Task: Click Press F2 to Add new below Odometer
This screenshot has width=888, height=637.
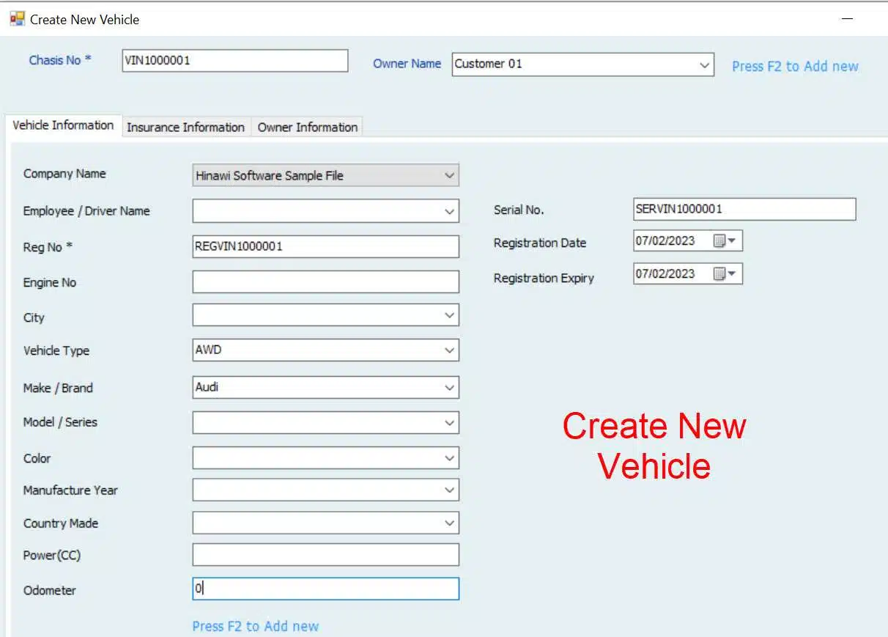Action: click(255, 627)
